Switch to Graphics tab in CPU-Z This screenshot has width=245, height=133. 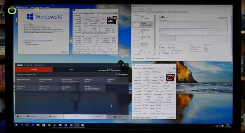point(104,13)
